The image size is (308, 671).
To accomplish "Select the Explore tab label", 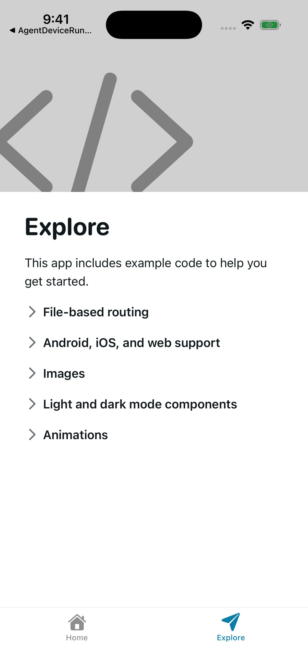I will pyautogui.click(x=231, y=638).
